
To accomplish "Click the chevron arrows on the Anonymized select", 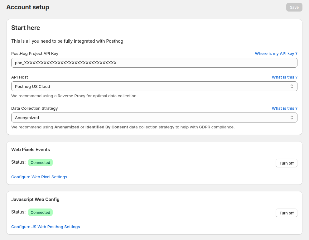I will (x=292, y=118).
